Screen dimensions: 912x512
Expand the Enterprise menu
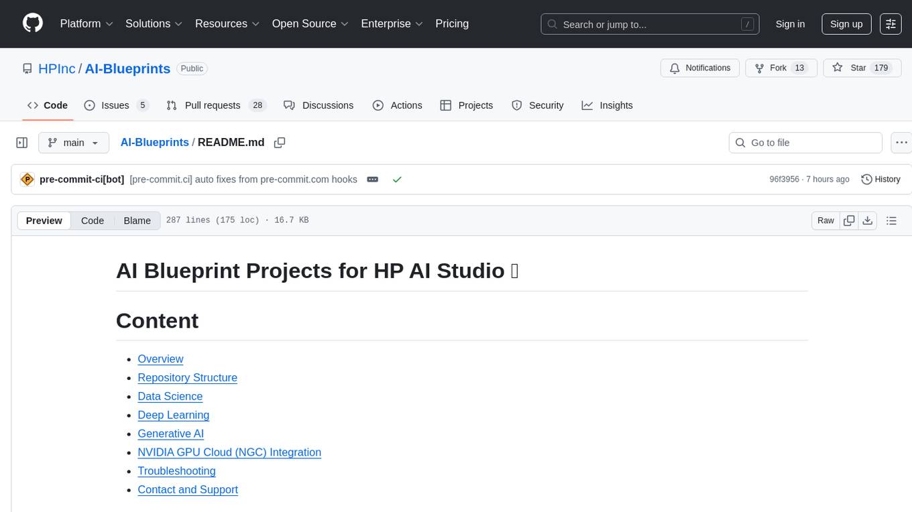click(392, 23)
